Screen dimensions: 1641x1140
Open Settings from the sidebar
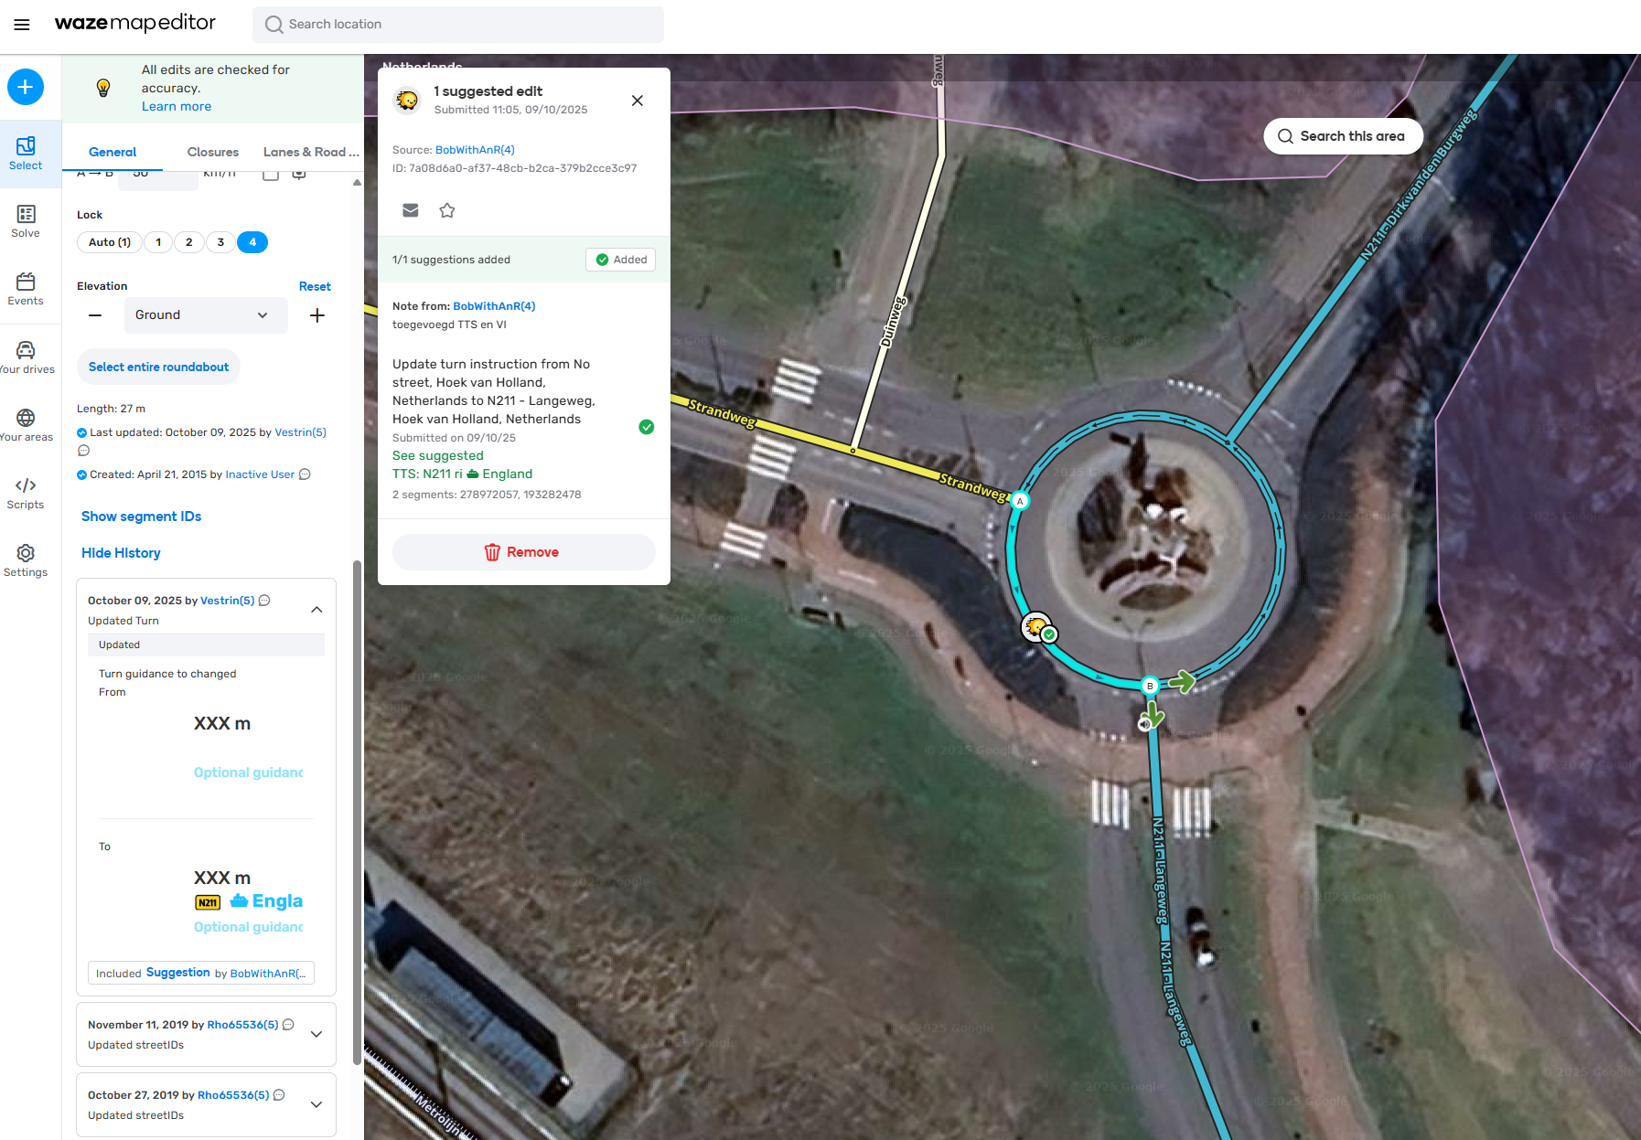click(x=26, y=560)
